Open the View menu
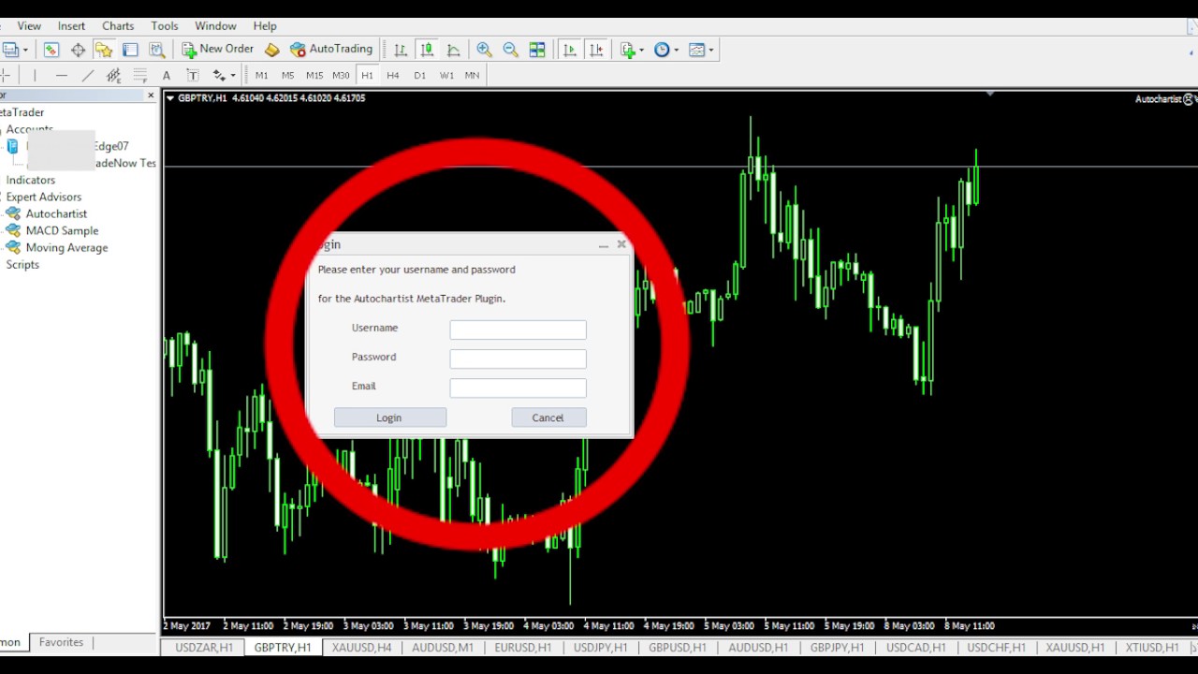 coord(29,25)
